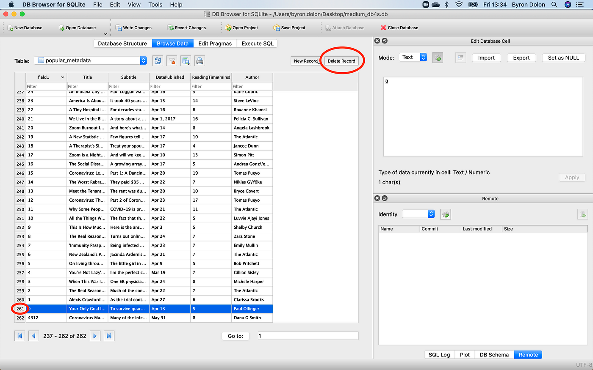Refresh the table data with the refresh icon
This screenshot has height=370, width=593.
click(158, 61)
